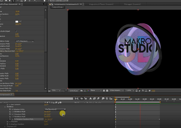The height and width of the screenshot is (128, 181).
Task: Open the RGB channel display icon
Action: coord(88,91)
